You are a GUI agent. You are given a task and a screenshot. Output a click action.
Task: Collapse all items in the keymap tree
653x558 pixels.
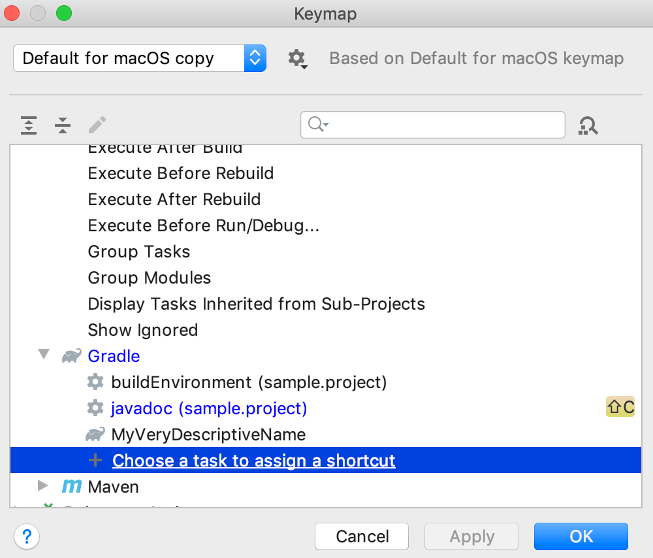click(62, 125)
